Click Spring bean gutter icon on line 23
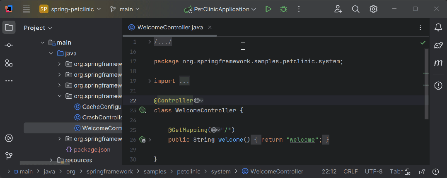The image size is (447, 178). point(143,110)
